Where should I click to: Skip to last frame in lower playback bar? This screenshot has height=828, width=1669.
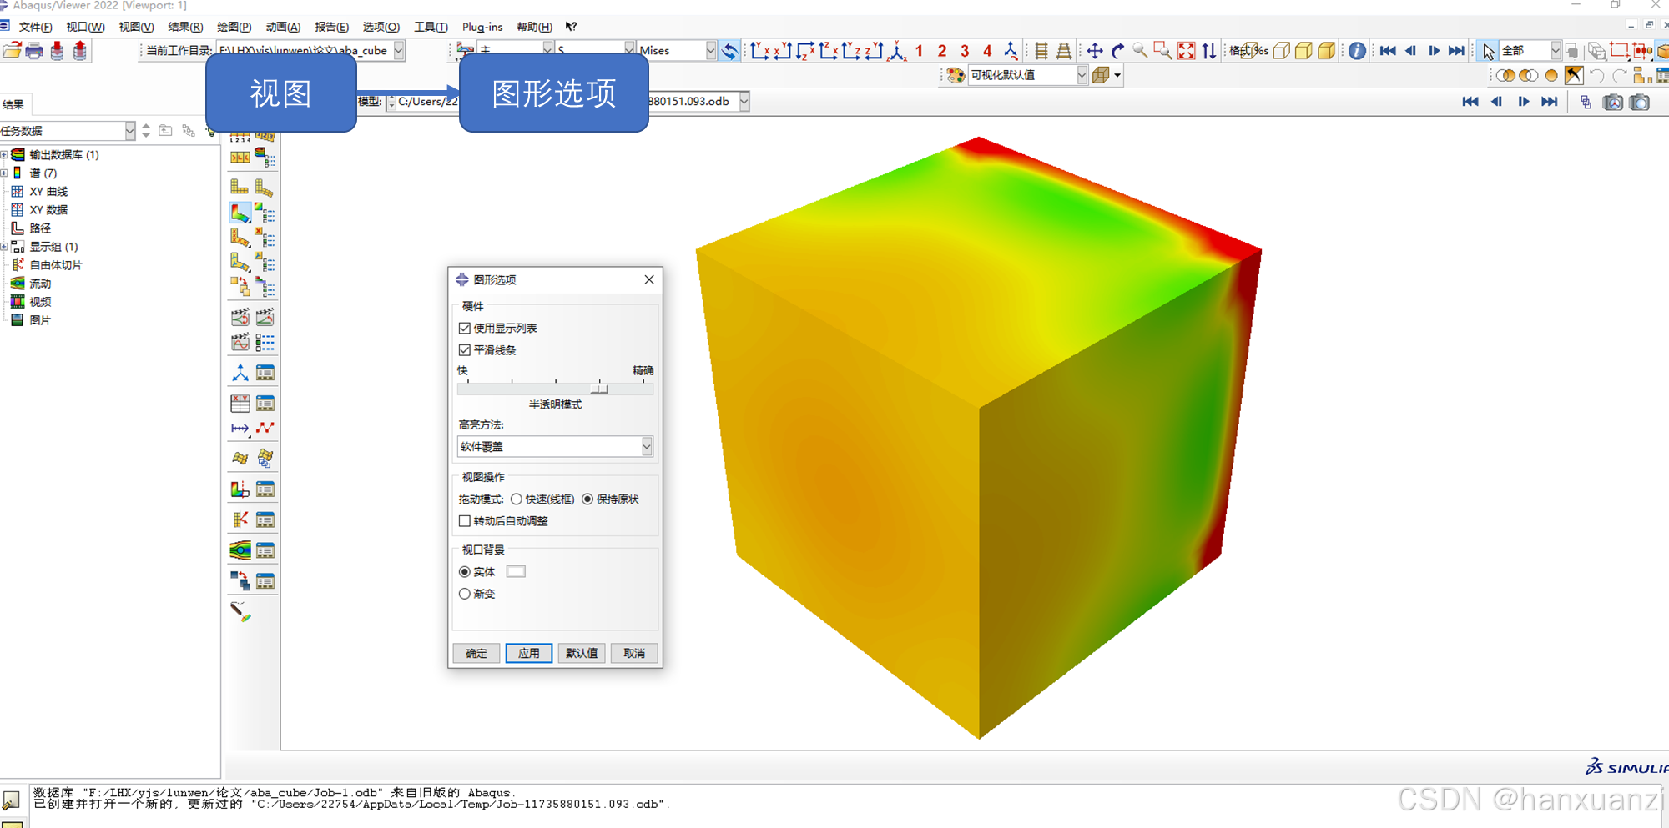[1550, 102]
